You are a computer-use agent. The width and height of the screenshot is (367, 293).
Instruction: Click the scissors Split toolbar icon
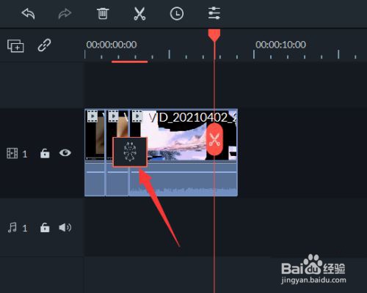click(x=139, y=14)
